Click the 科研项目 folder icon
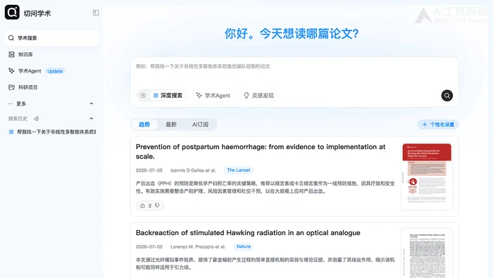This screenshot has width=493, height=278. click(x=12, y=87)
